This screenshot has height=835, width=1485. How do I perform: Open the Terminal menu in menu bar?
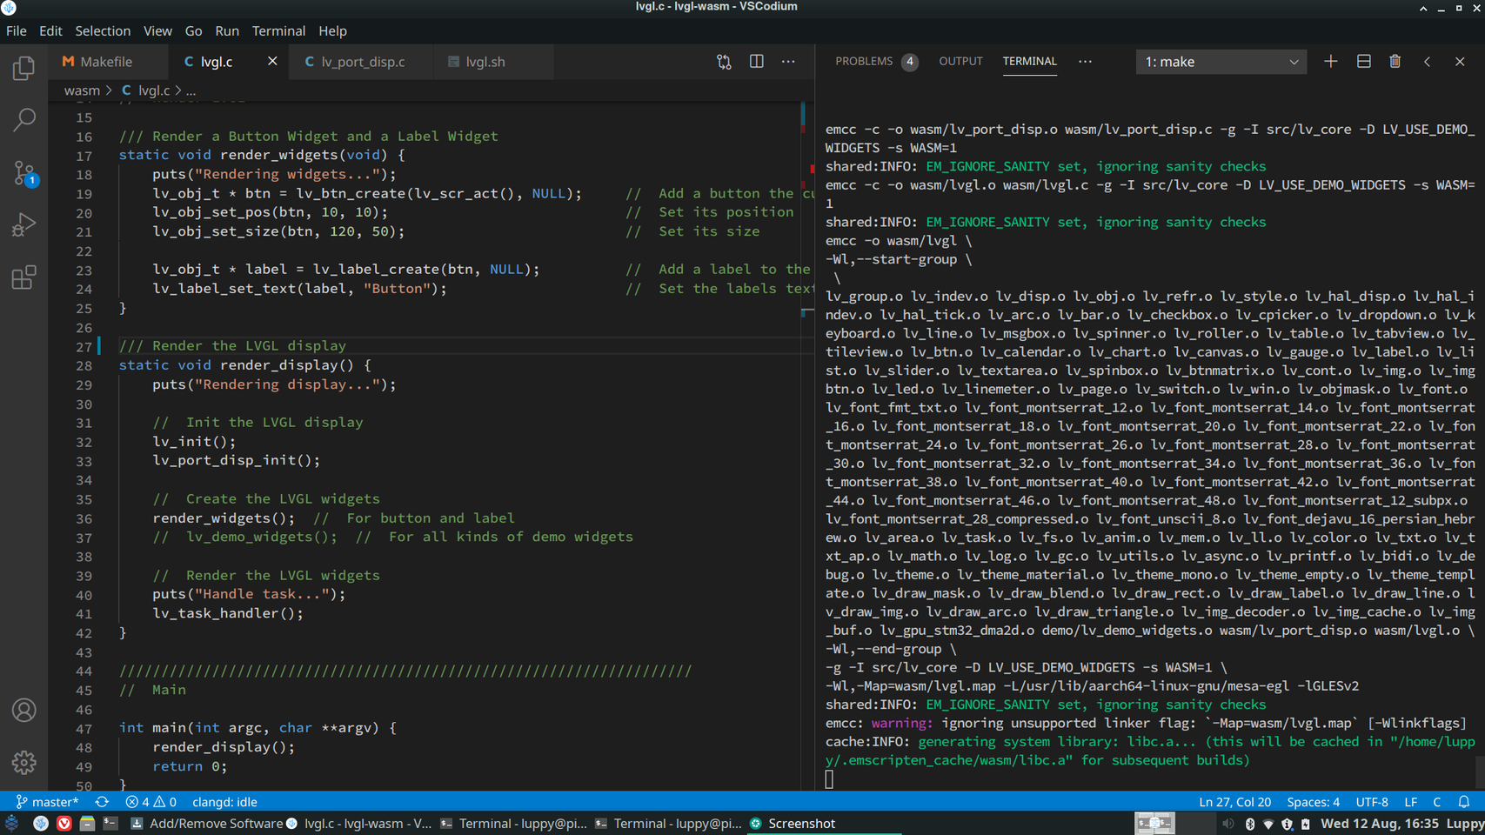pyautogui.click(x=278, y=30)
